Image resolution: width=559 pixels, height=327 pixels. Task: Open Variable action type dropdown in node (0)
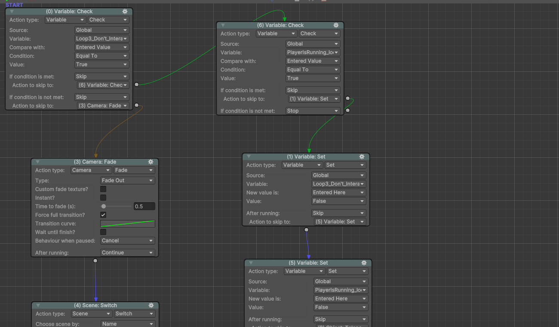(x=65, y=20)
